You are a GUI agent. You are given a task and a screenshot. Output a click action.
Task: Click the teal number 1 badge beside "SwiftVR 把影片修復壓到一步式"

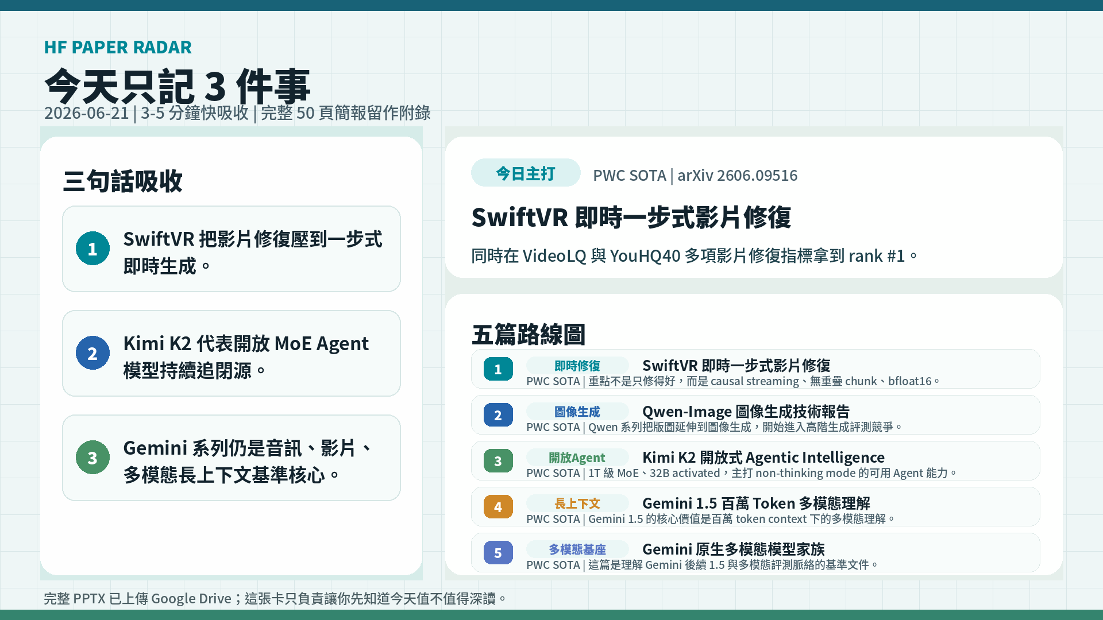coord(92,249)
